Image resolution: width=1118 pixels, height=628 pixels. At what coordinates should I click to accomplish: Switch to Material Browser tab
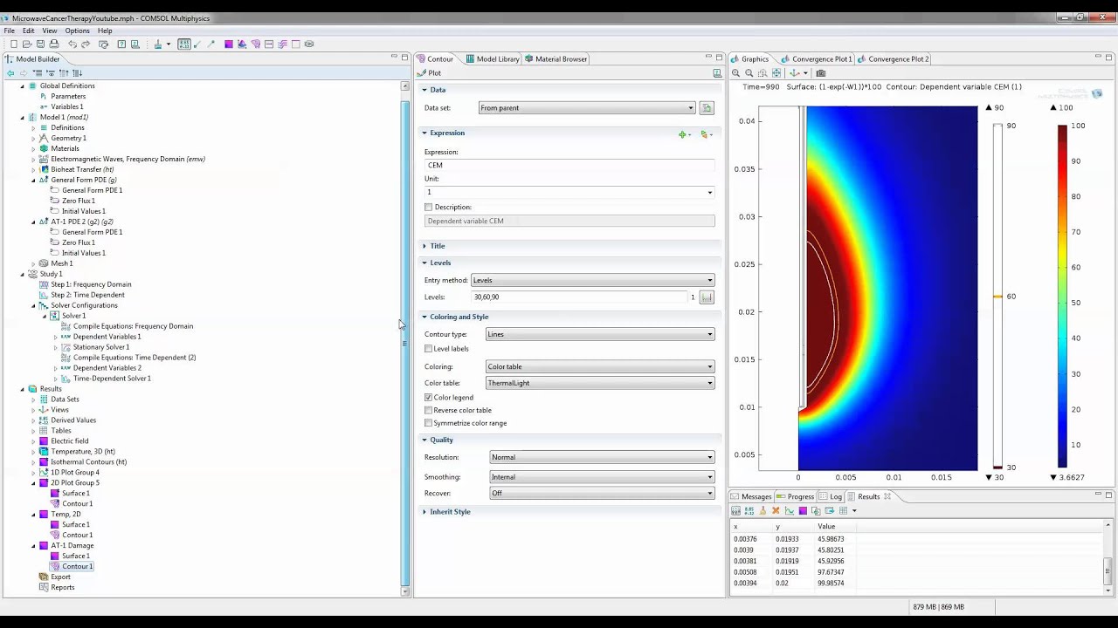click(556, 59)
